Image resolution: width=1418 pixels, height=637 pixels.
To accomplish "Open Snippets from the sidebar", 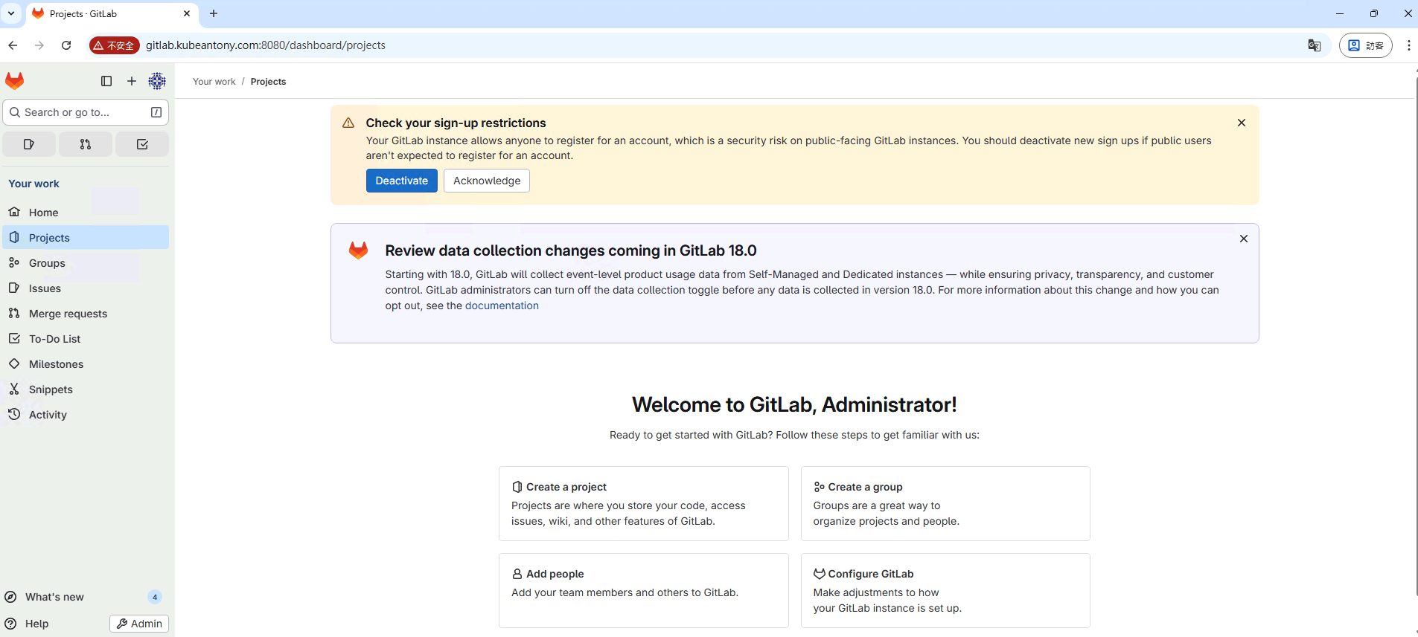I will tap(86, 389).
